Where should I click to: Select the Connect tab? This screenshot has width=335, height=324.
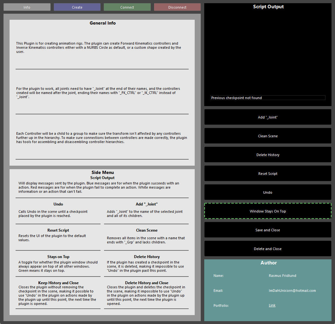tap(127, 7)
